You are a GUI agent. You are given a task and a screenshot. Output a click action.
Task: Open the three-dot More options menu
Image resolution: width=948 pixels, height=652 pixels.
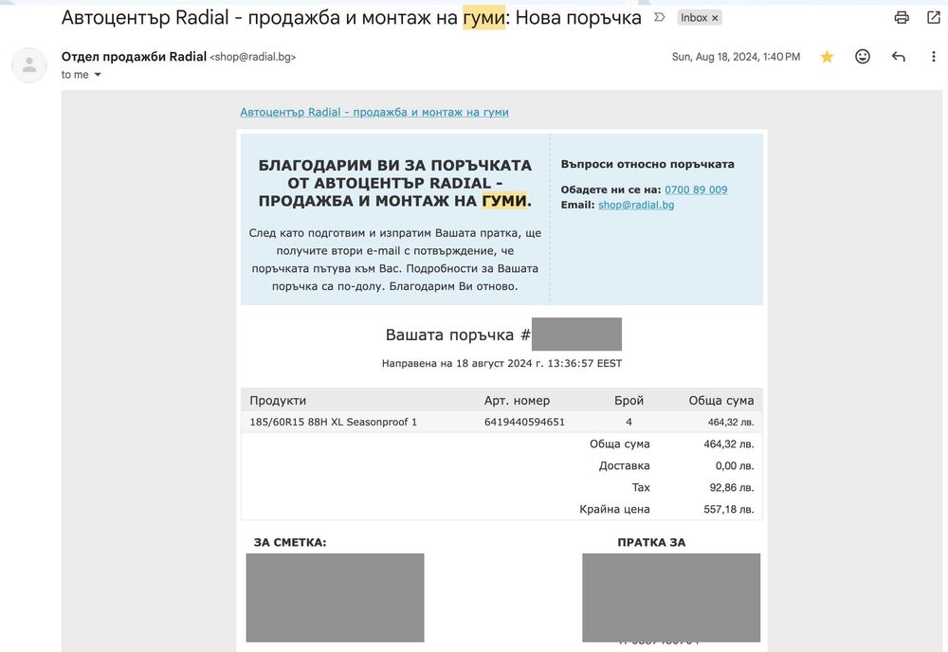[934, 57]
